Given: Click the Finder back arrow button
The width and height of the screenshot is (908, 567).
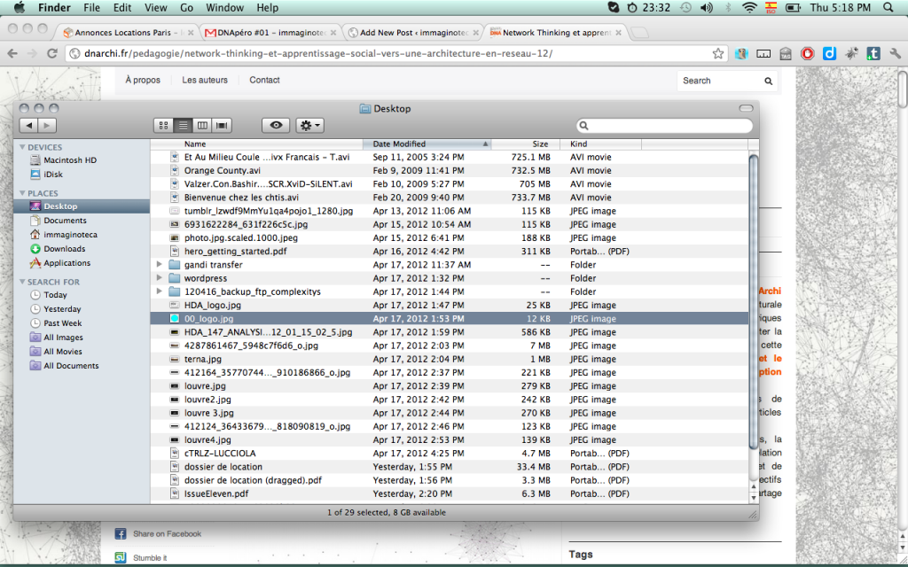Looking at the screenshot, I should [27, 126].
